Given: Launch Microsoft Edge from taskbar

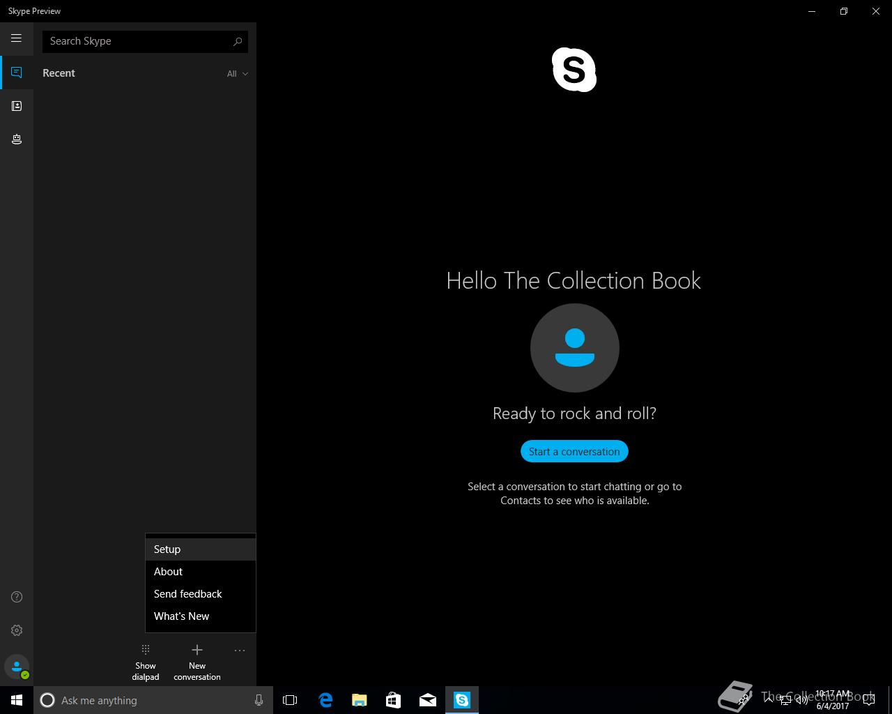Looking at the screenshot, I should [325, 700].
